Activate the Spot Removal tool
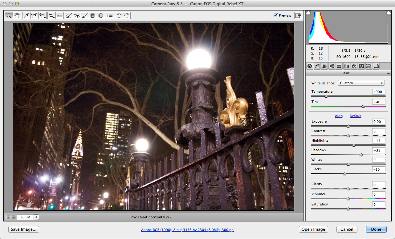Image resolution: width=395 pixels, height=239 pixels. pos(68,15)
